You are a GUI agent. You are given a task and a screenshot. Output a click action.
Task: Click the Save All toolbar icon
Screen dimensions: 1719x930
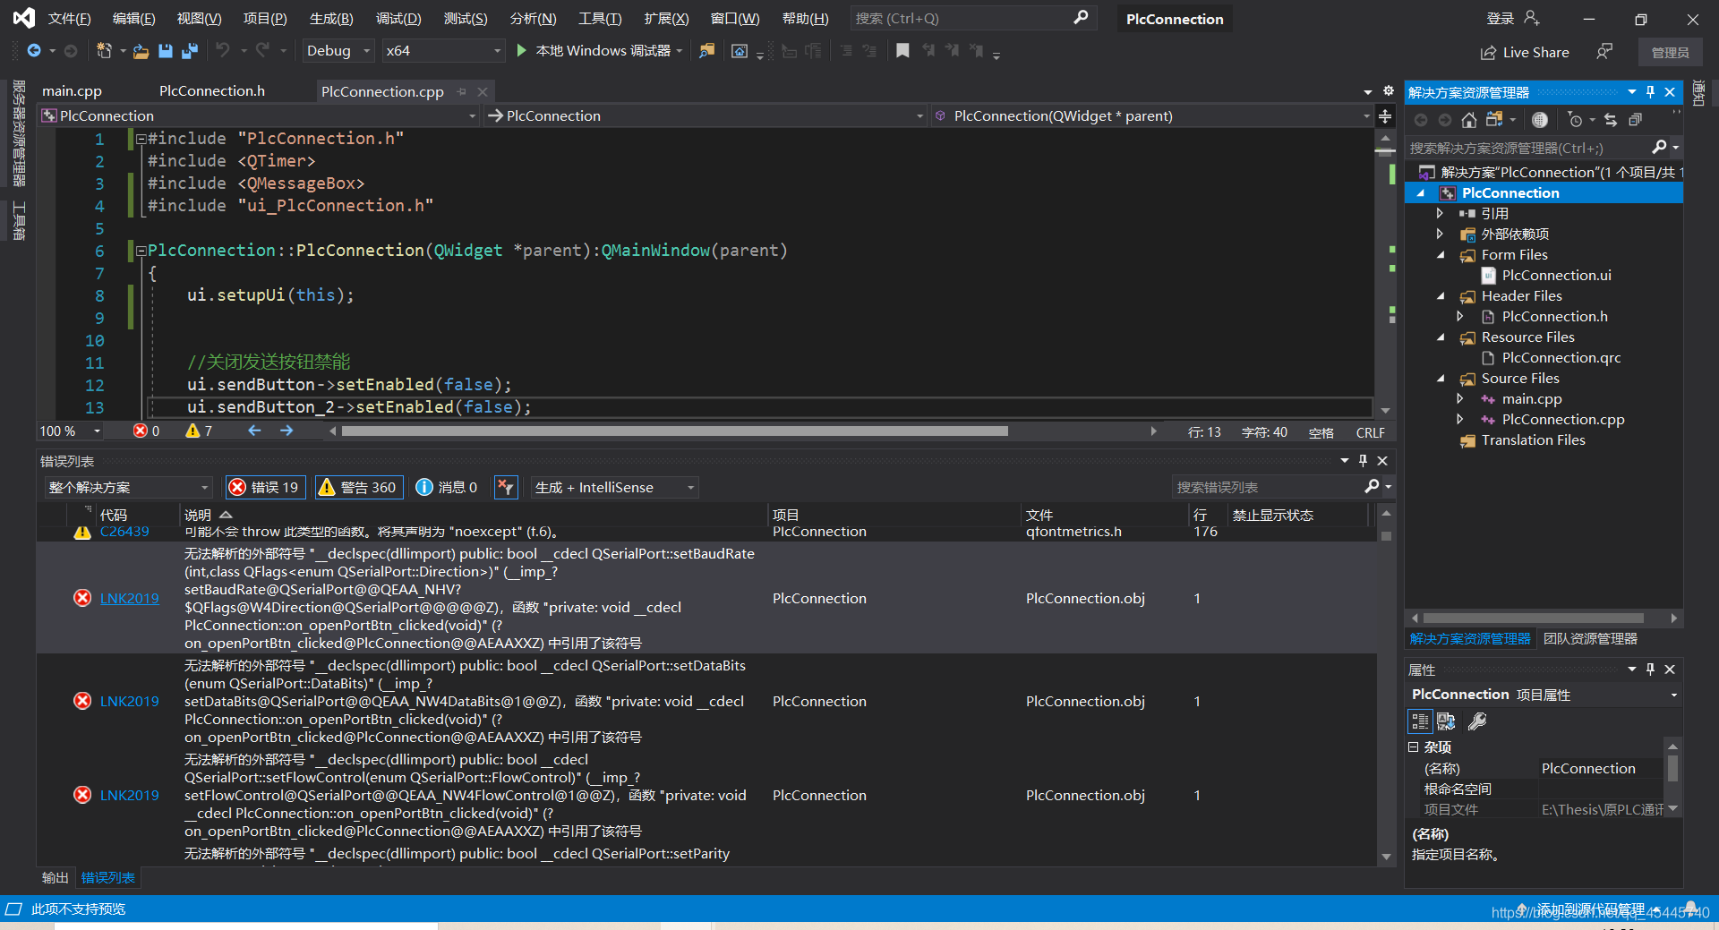click(189, 51)
